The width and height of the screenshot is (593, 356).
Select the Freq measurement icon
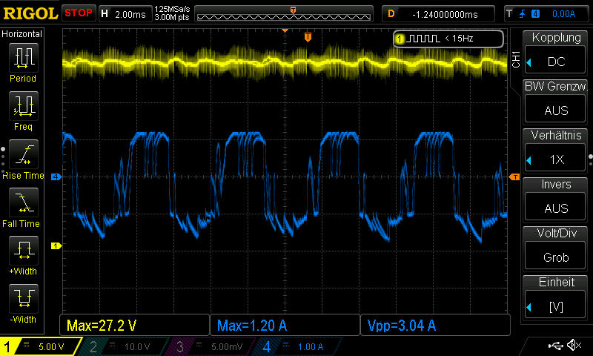click(24, 105)
